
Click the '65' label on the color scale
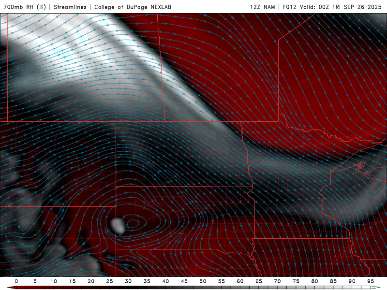tap(259, 281)
